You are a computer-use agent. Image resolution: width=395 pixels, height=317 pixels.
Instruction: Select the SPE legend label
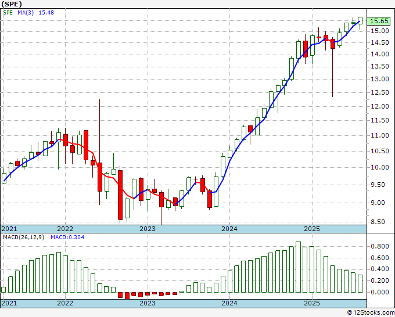pyautogui.click(x=8, y=13)
